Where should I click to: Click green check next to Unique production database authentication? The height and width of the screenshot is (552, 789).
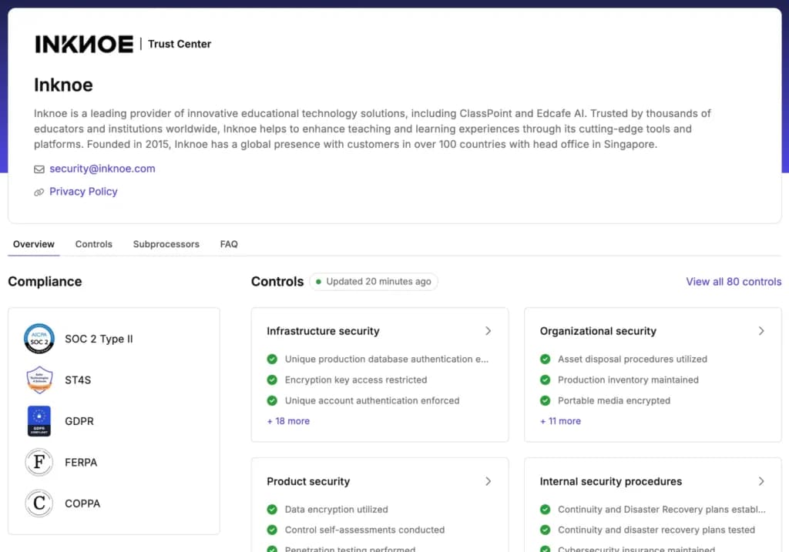(x=272, y=359)
